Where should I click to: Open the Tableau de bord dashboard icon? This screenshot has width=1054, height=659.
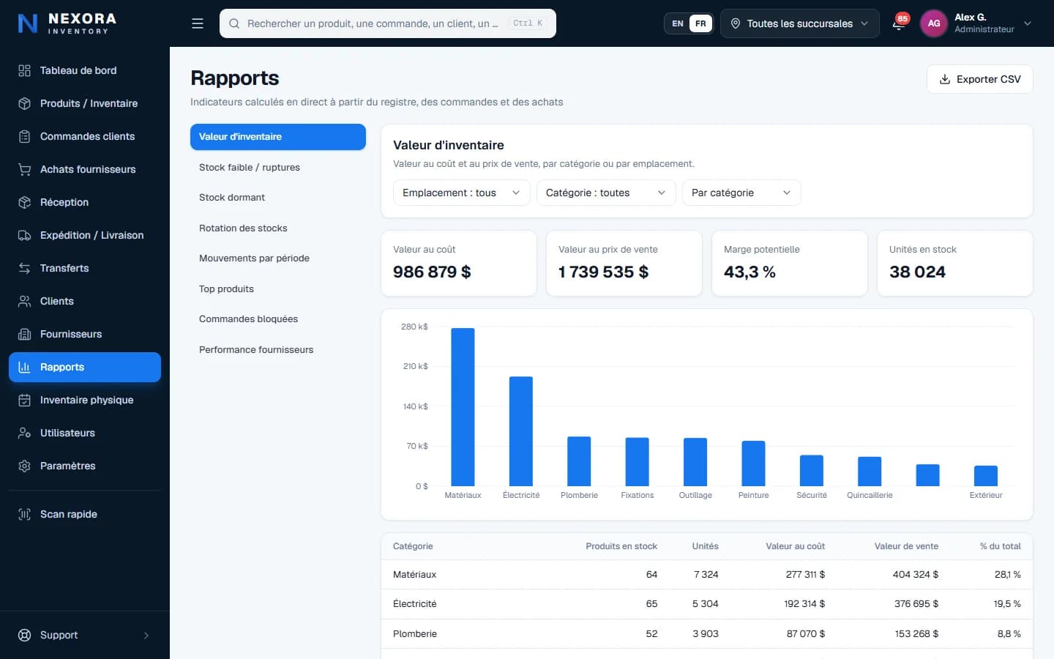click(24, 70)
